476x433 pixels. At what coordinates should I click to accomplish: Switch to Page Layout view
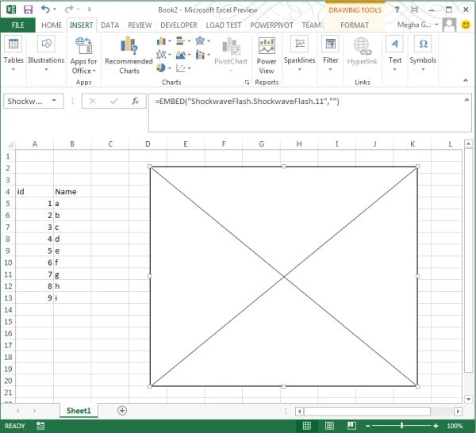[x=329, y=426]
